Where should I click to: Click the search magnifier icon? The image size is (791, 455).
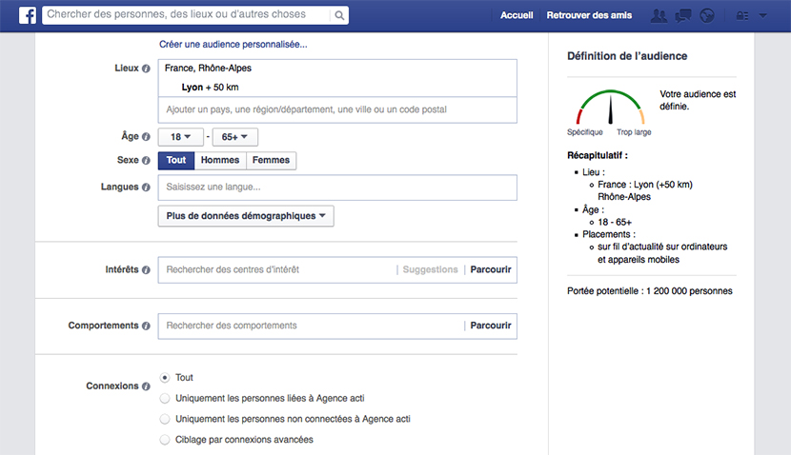pyautogui.click(x=338, y=15)
